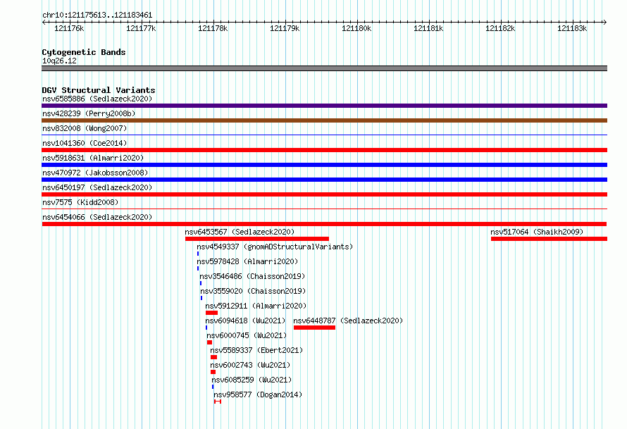This screenshot has width=627, height=429.
Task: Click the nsv6450197 (Sedlazeck2020) label
Action: 97,187
